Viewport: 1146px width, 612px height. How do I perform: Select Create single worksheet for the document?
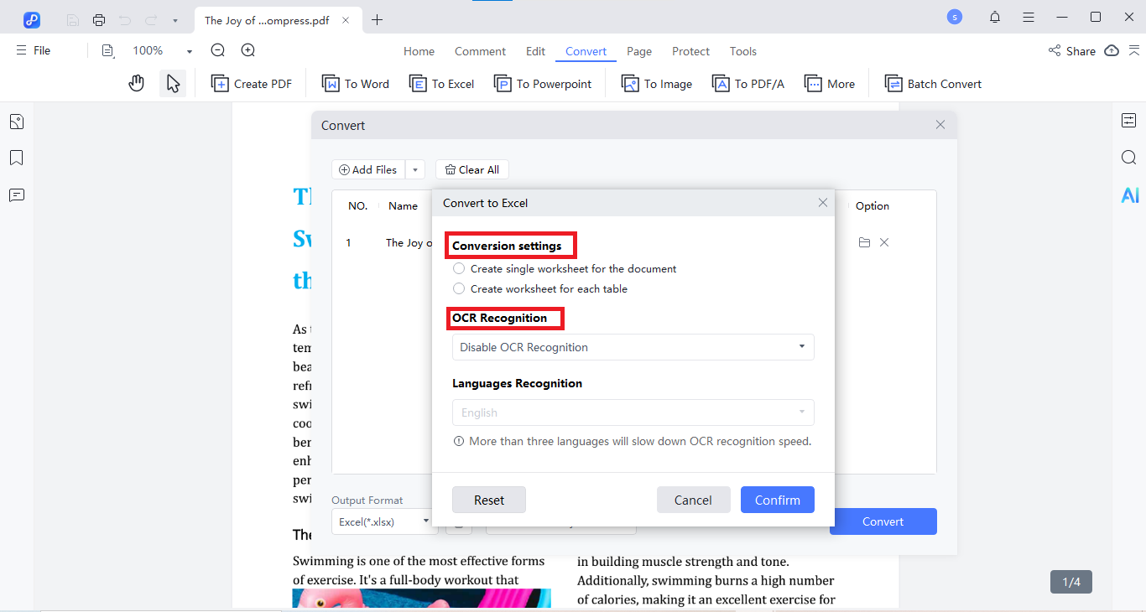point(459,268)
